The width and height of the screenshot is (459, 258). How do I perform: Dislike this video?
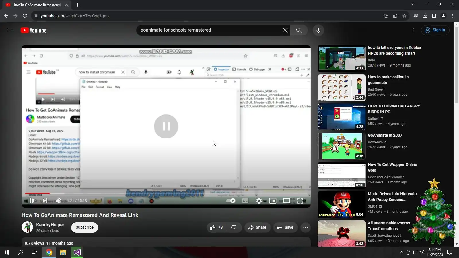tap(234, 228)
